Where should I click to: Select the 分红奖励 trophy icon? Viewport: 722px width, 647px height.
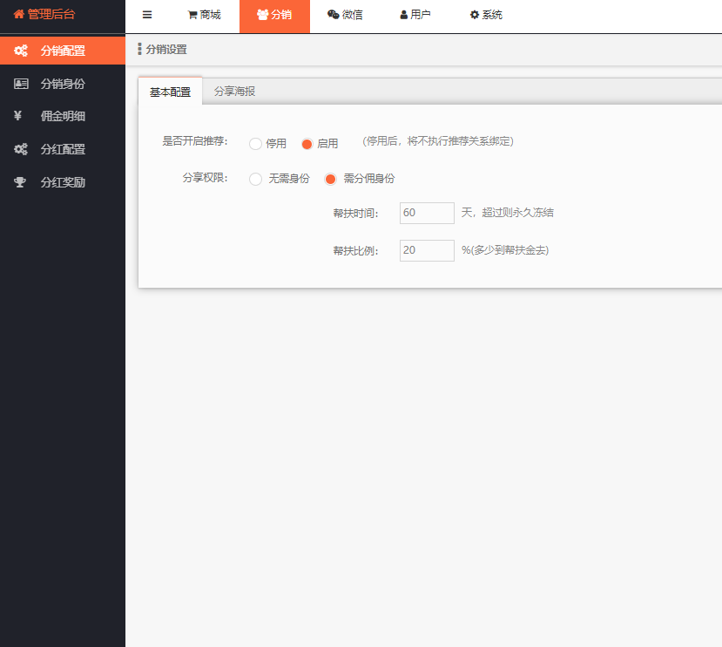tap(22, 181)
